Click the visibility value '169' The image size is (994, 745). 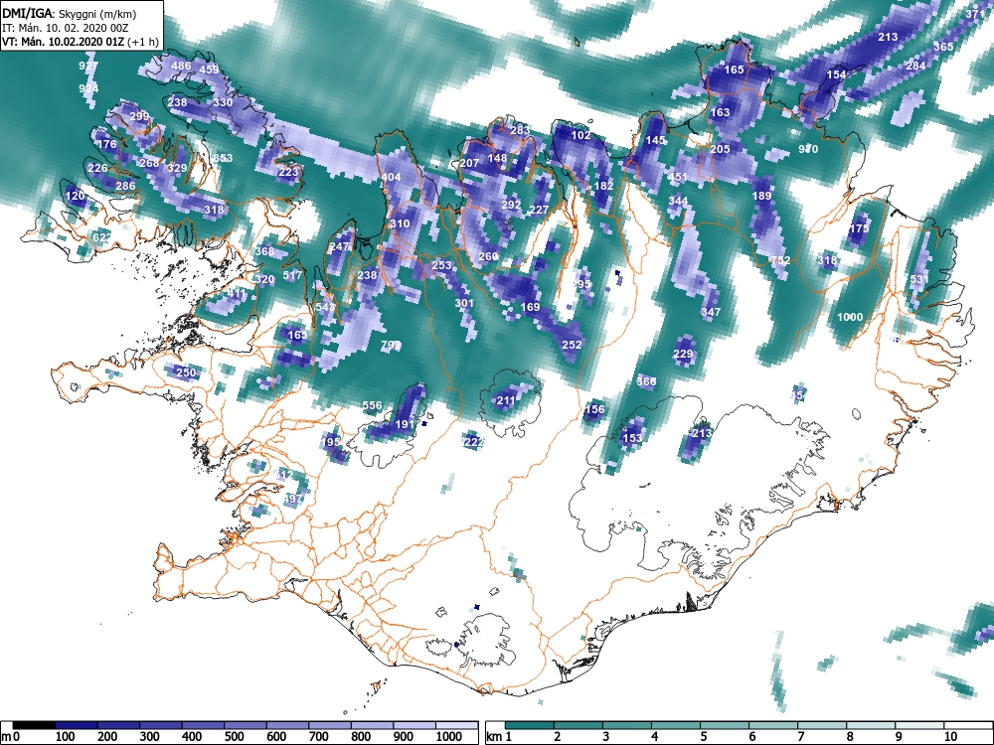coord(530,307)
